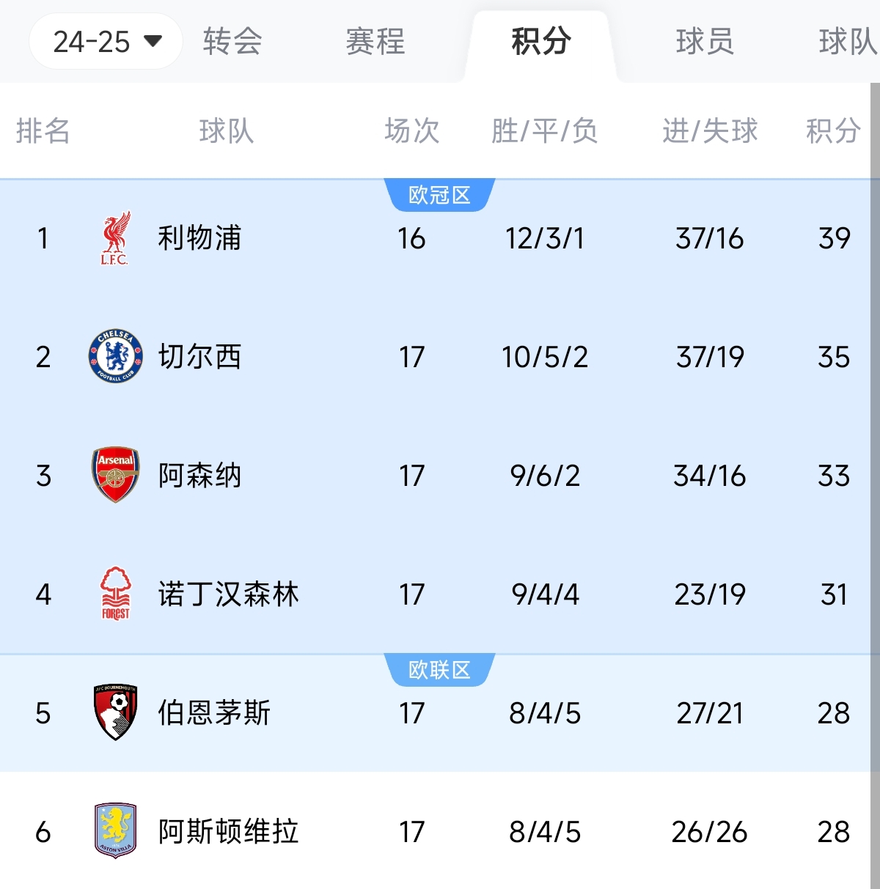Click the Aston Villa lion crest
The width and height of the screenshot is (880, 889).
[115, 831]
